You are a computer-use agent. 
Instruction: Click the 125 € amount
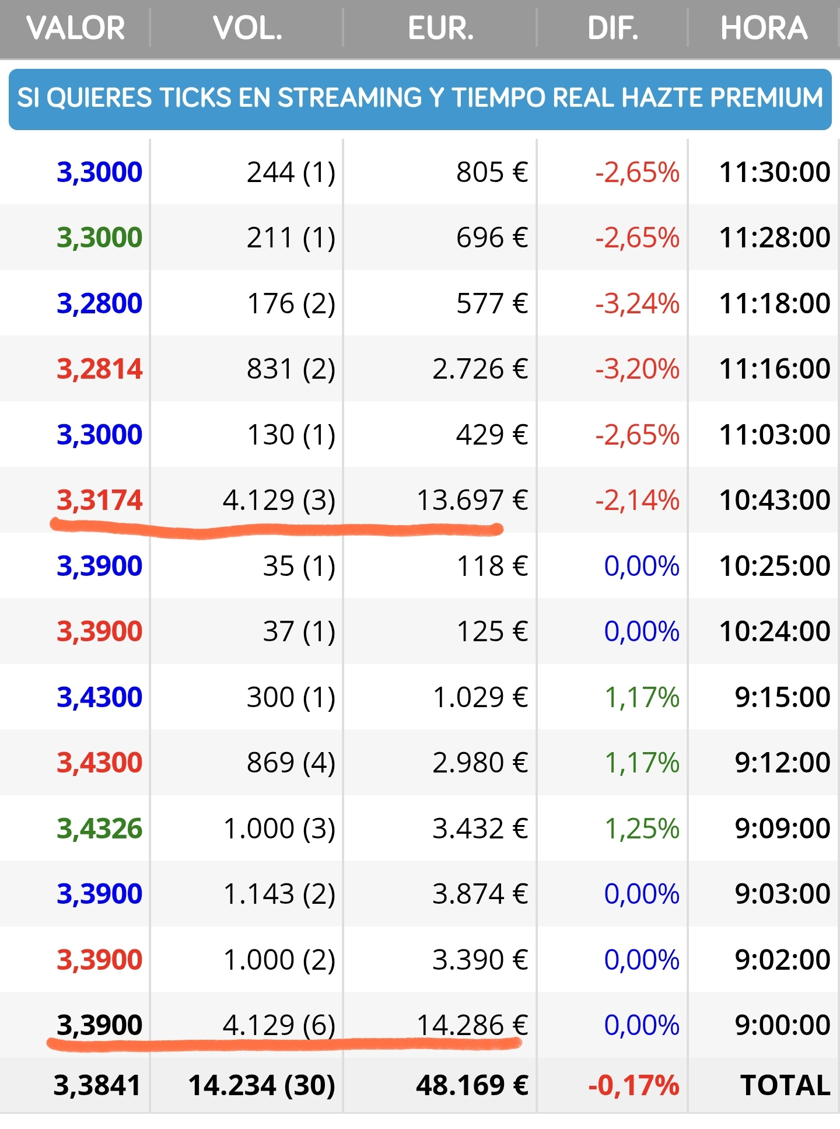(492, 631)
